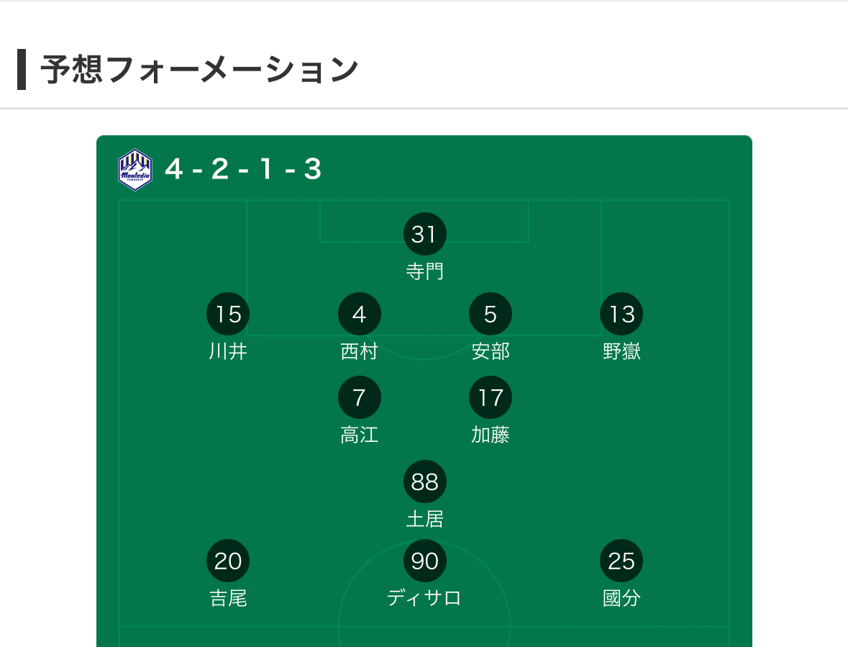Click player name 土居
Image resolution: width=848 pixels, height=647 pixels.
pos(424,519)
